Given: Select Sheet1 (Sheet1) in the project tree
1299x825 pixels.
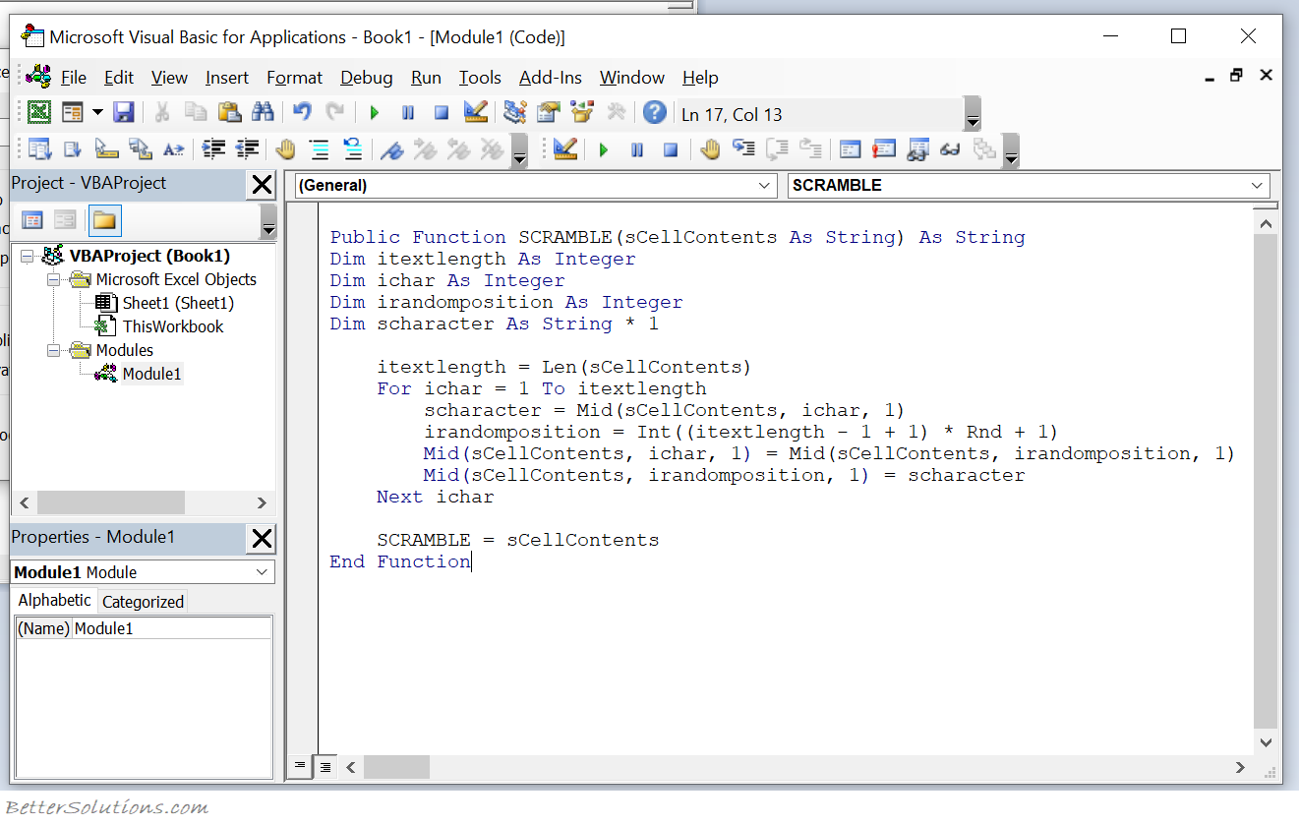Looking at the screenshot, I should click(x=178, y=303).
